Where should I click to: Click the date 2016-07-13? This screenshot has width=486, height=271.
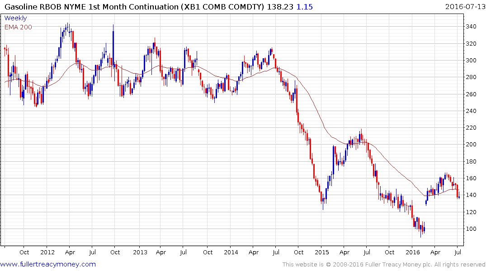(465, 6)
